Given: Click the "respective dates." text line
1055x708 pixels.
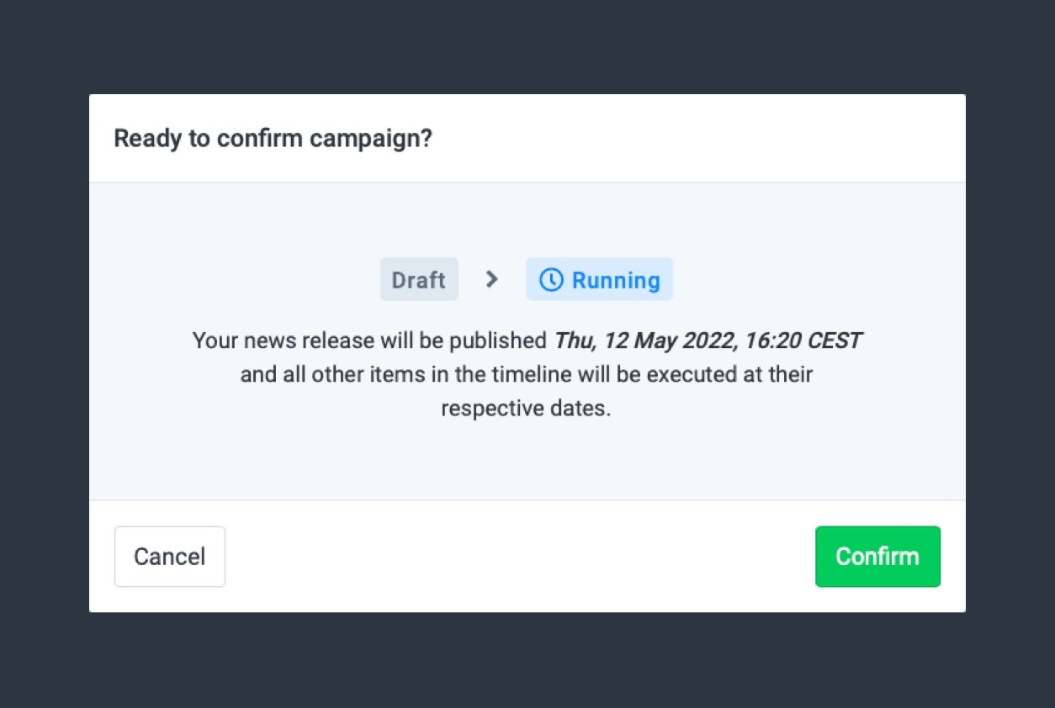Looking at the screenshot, I should [x=526, y=409].
